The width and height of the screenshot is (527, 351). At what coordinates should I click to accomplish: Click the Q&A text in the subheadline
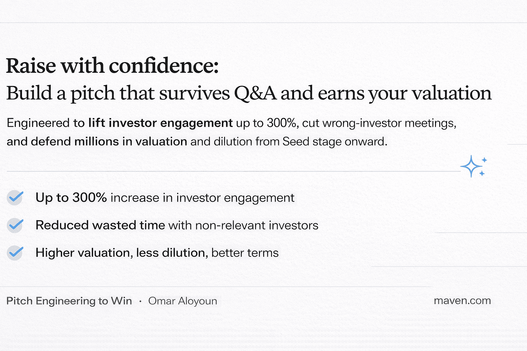255,93
